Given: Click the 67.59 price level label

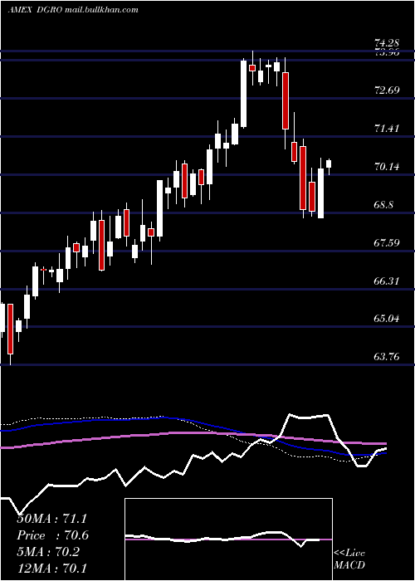Looking at the screenshot, I should click(x=388, y=243).
